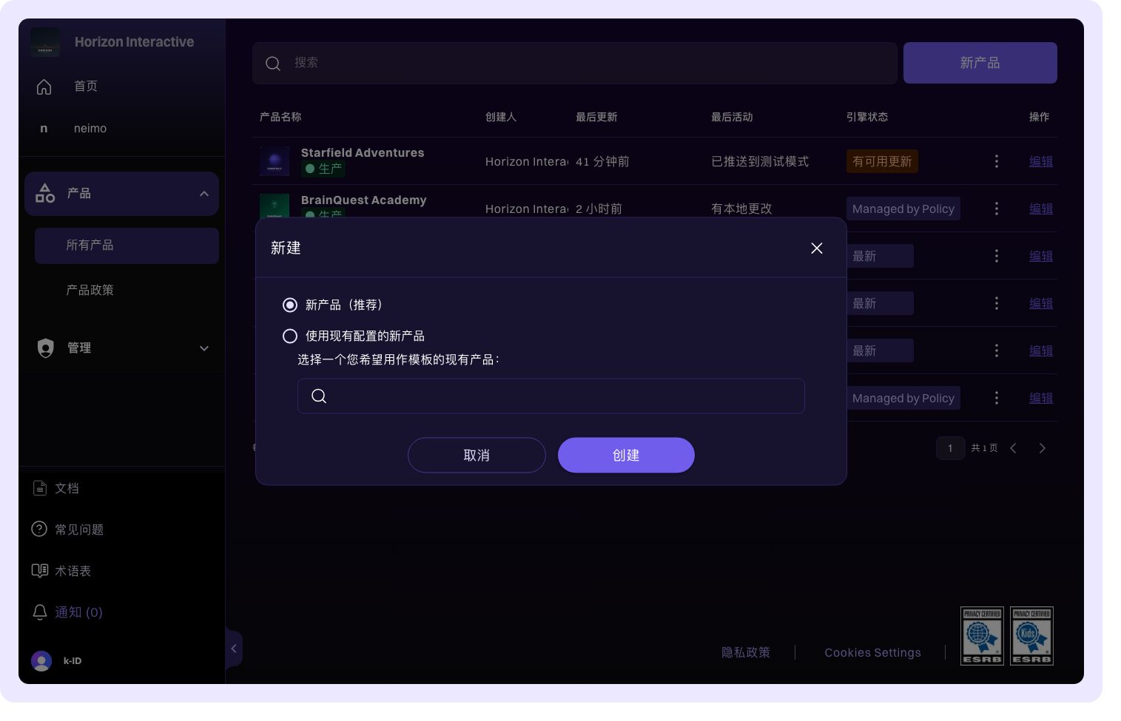
Task: Select the 新产品（推荐）radio option
Action: pos(290,305)
